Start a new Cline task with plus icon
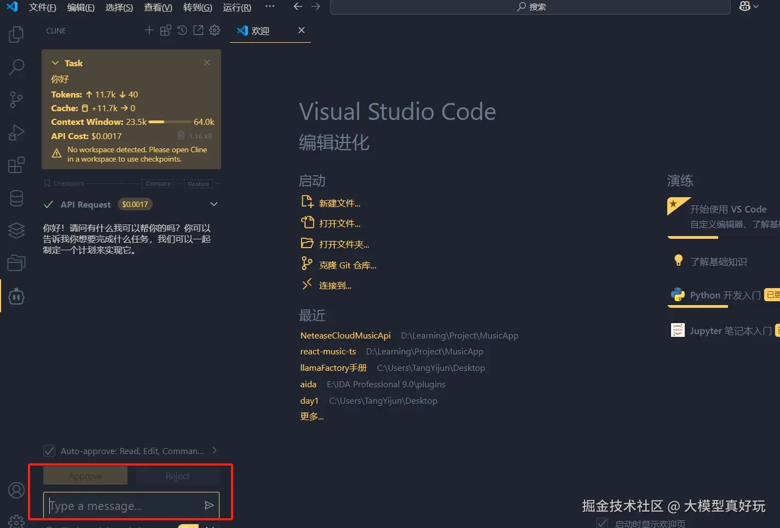 (149, 30)
